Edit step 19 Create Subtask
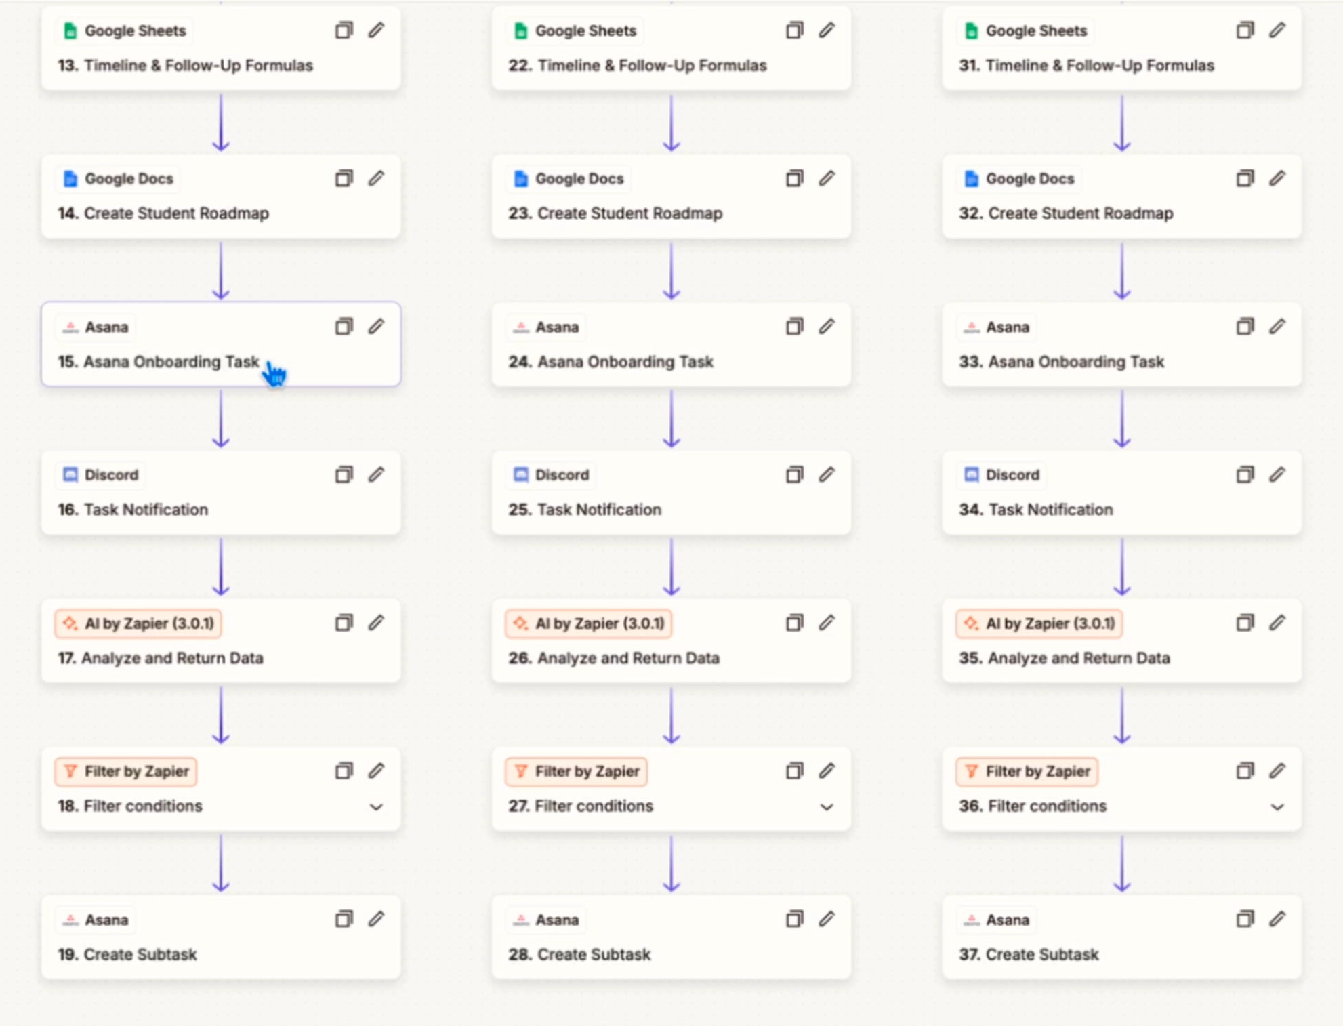The height and width of the screenshot is (1026, 1343). point(376,919)
